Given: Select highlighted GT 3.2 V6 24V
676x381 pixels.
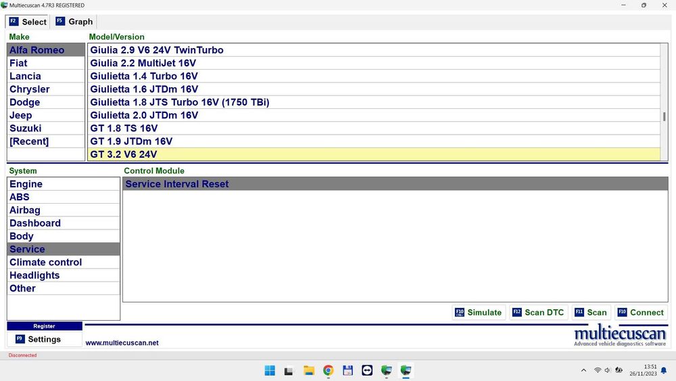Looking at the screenshot, I should coord(374,154).
